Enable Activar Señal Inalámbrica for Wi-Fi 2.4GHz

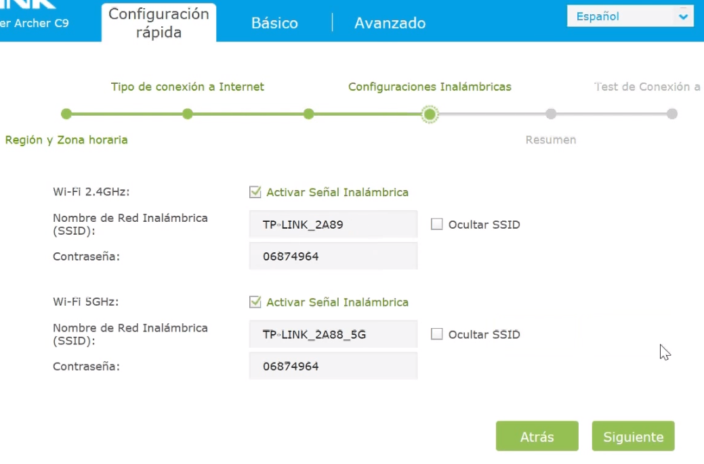click(254, 192)
